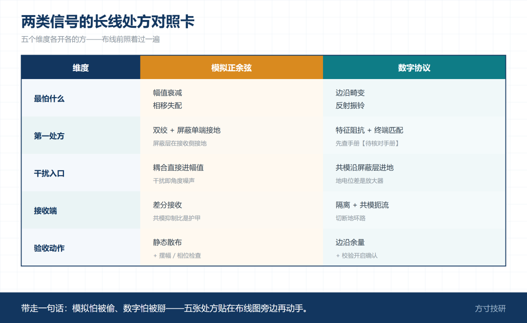Viewport: 527px width, 323px height.
Task: Click the cell 特征阻抗 + 终端匹配
Action: [369, 130]
